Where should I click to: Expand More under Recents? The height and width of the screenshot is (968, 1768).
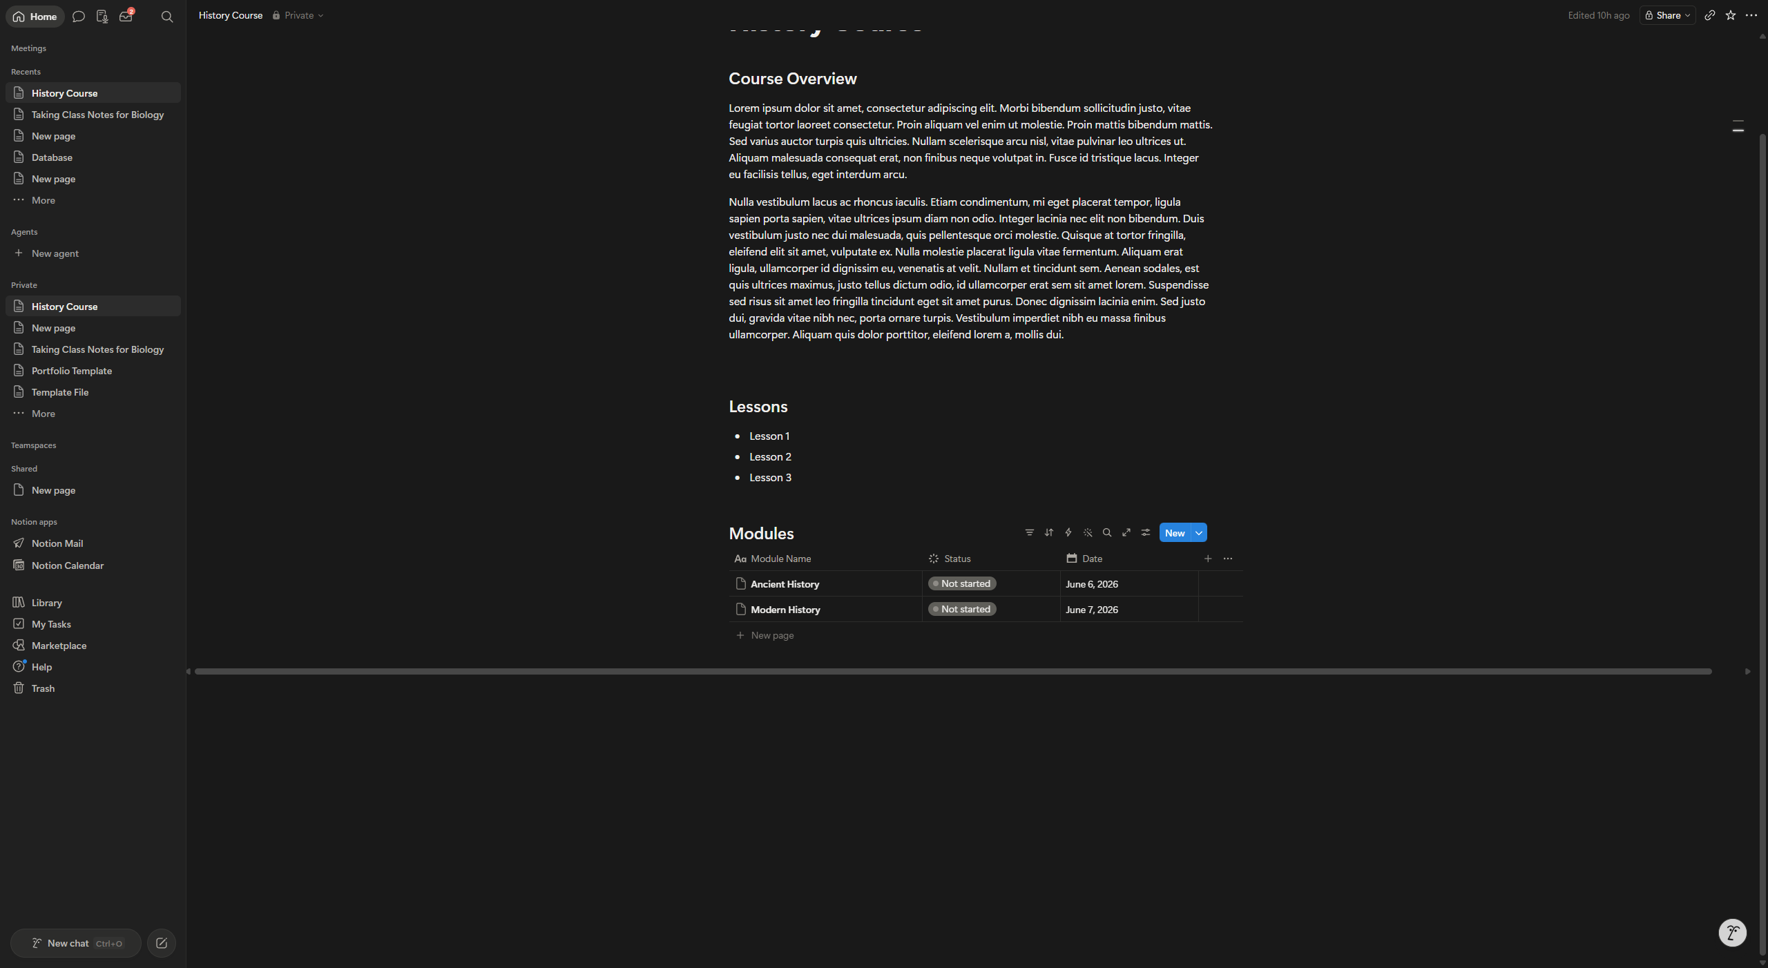[x=93, y=200]
